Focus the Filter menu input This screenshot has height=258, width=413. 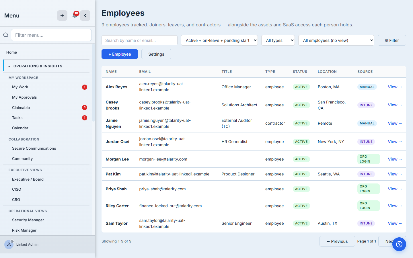[x=51, y=35]
